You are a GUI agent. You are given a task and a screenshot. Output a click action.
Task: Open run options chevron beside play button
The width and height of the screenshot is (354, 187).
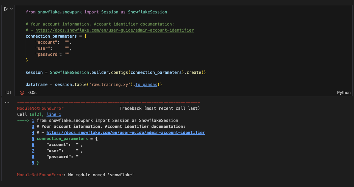coord(11,9)
